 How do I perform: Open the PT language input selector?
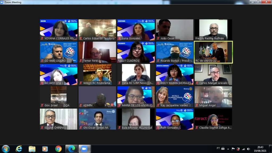tap(218, 149)
